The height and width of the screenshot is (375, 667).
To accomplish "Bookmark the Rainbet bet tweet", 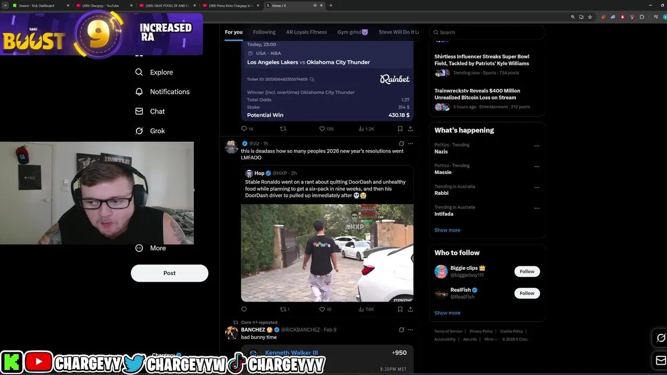I will point(400,129).
